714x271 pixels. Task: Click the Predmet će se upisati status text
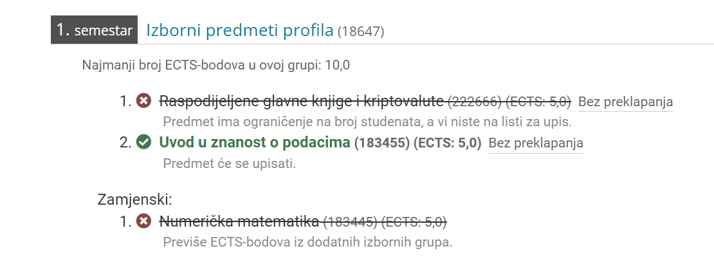tap(230, 164)
